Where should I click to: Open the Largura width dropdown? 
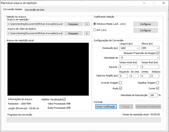129,48
